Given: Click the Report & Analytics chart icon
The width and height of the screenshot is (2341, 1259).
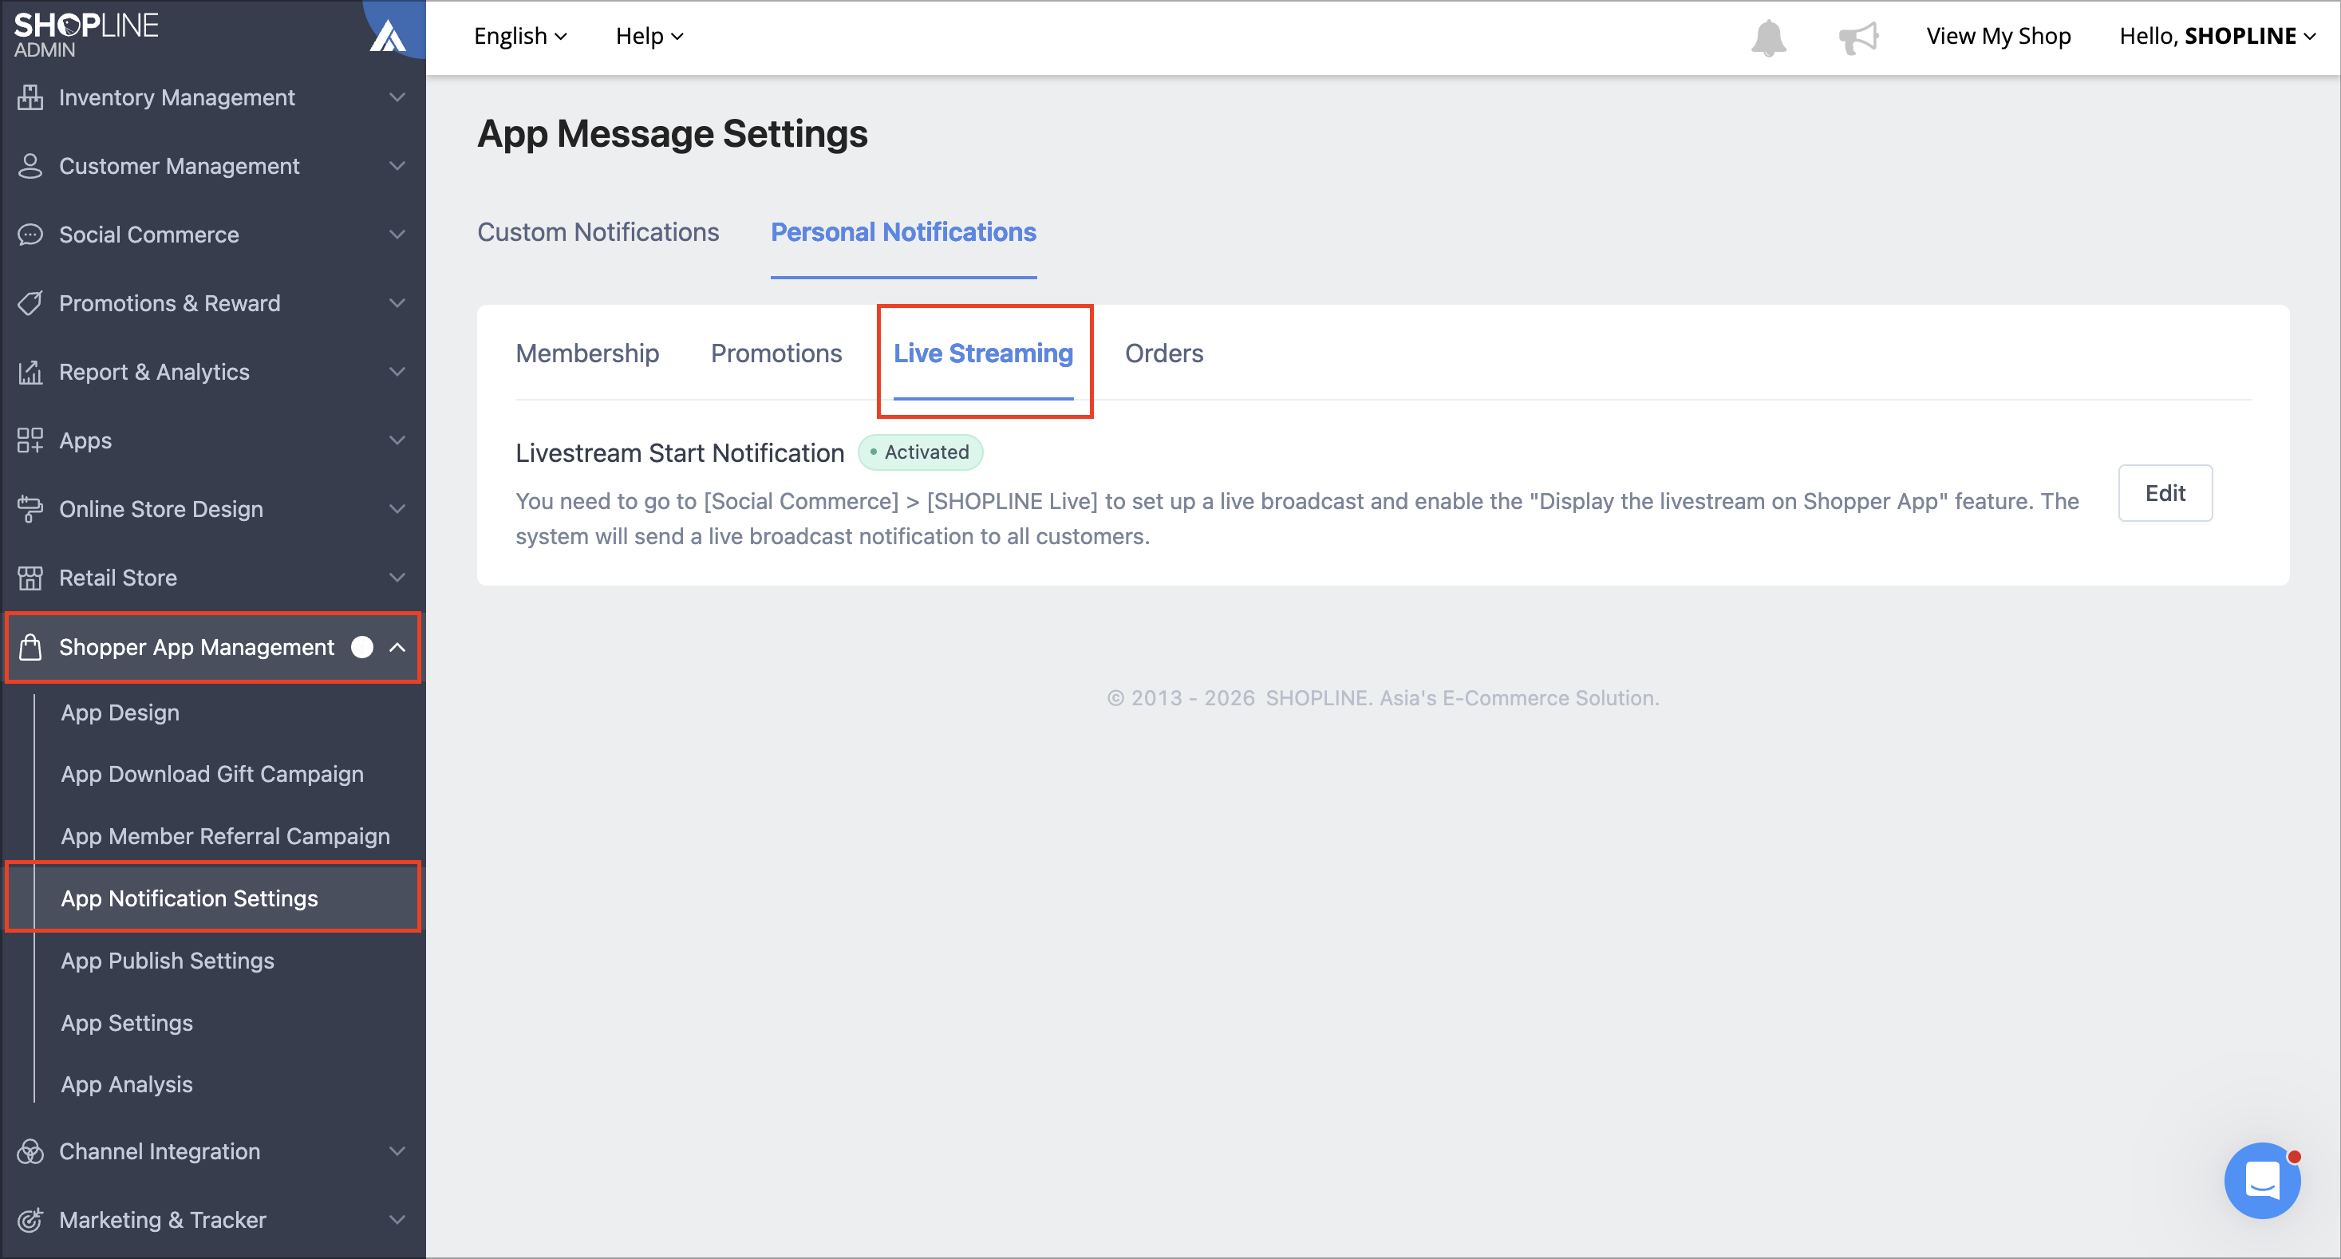Looking at the screenshot, I should coord(30,372).
